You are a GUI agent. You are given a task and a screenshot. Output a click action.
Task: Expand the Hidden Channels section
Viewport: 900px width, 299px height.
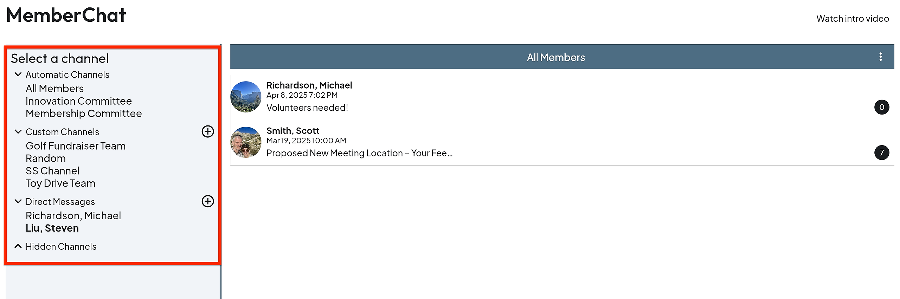18,246
